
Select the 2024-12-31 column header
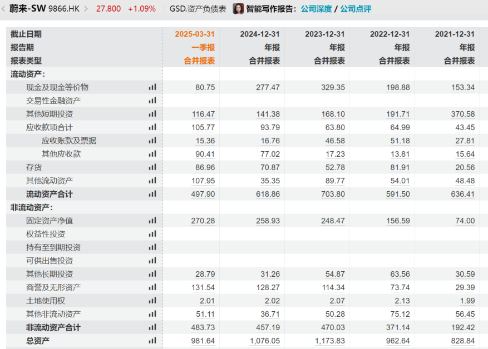tap(260, 34)
